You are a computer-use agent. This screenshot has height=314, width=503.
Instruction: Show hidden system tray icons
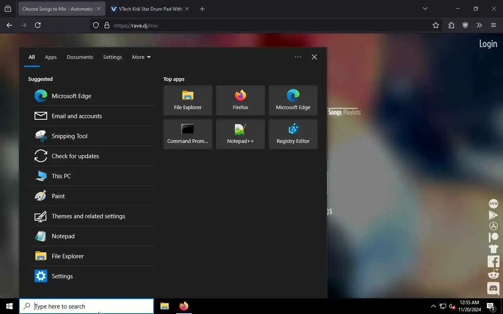[x=433, y=306]
